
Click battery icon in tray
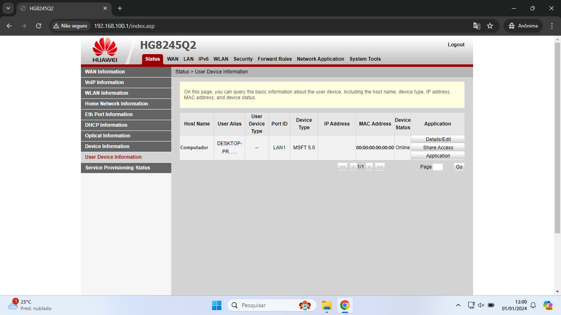[x=491, y=305]
